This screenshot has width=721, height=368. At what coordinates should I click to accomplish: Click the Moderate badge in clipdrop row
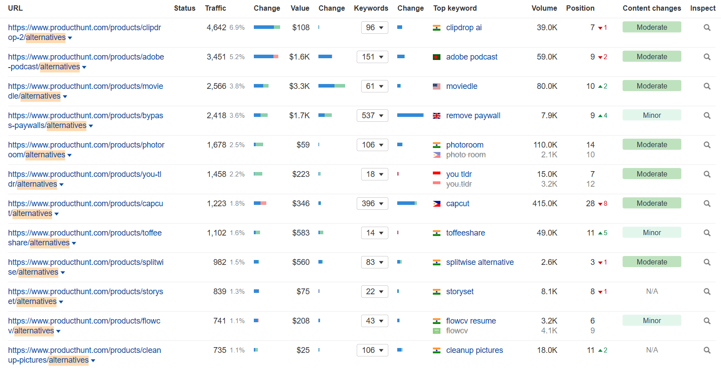point(652,27)
